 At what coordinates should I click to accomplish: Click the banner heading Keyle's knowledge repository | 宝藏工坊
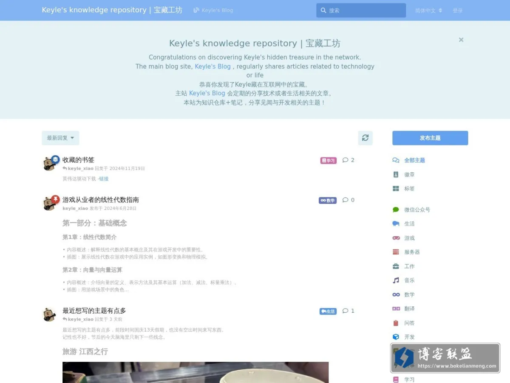255,43
